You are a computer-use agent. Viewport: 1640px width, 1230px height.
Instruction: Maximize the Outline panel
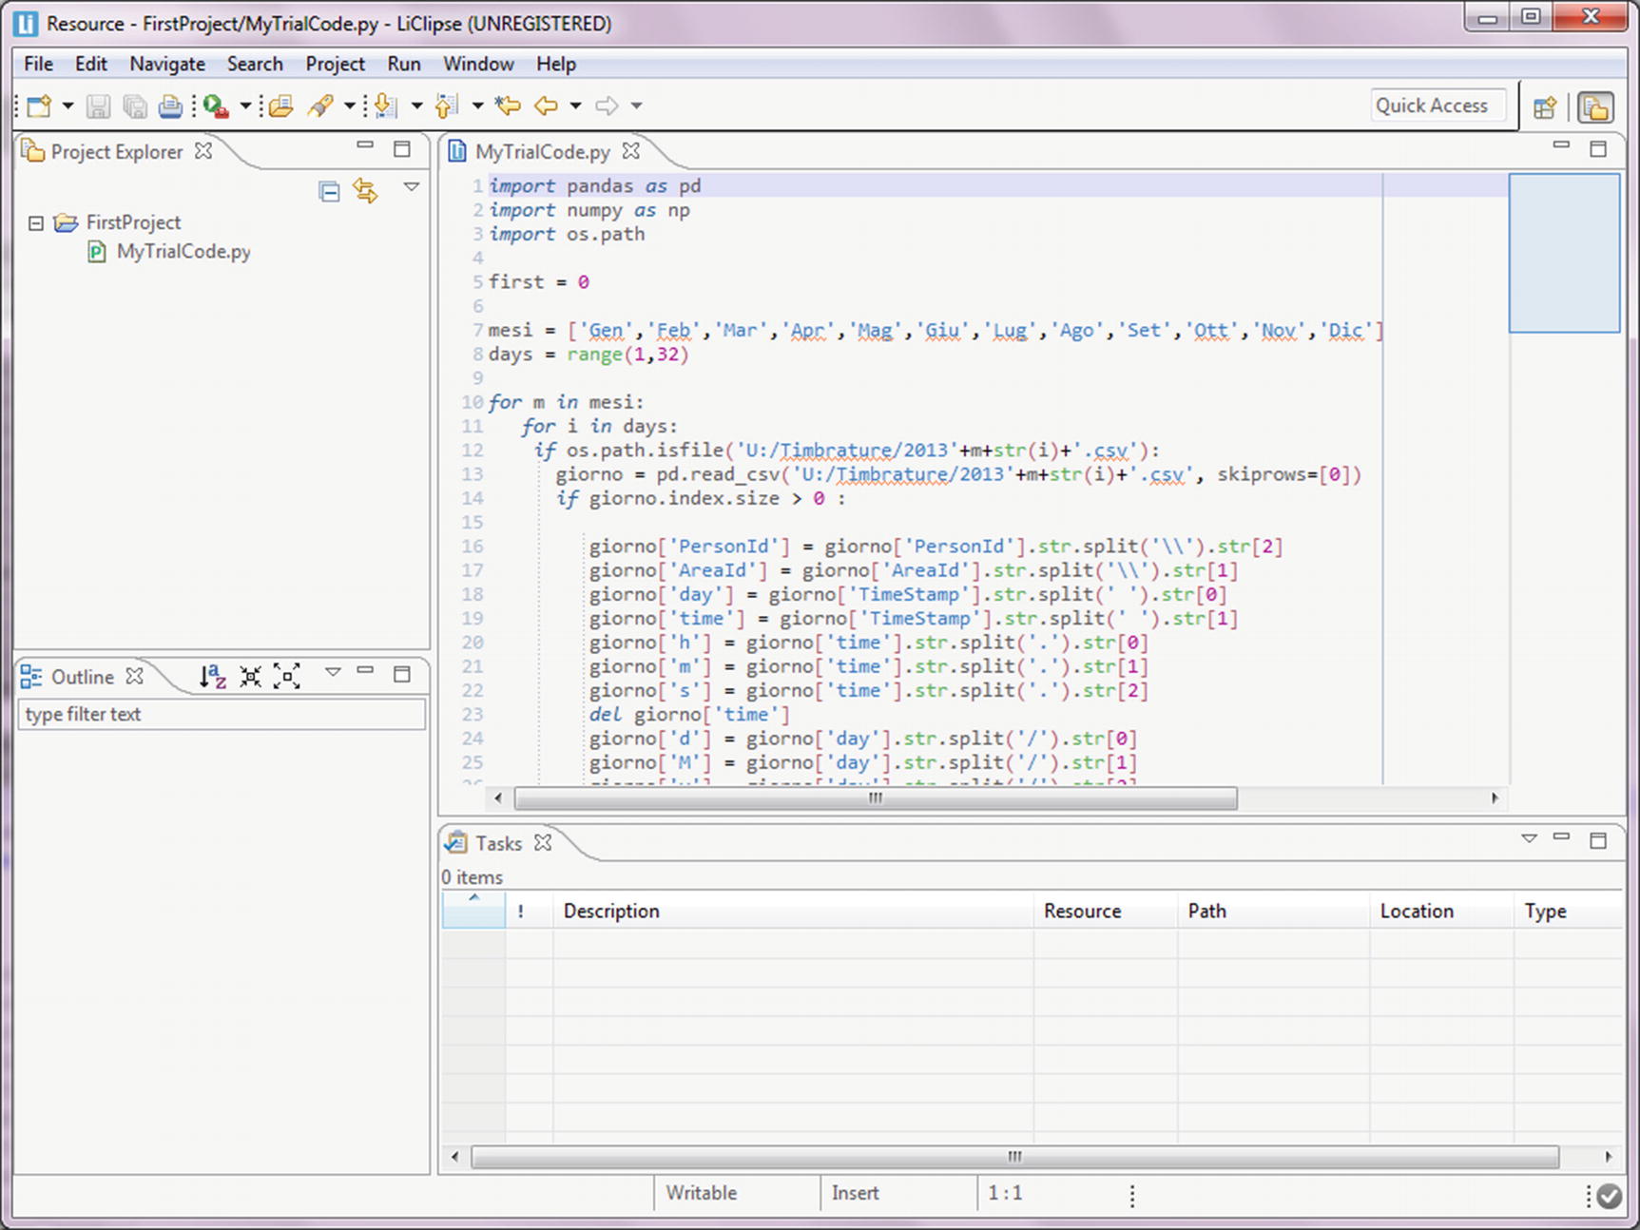point(402,675)
